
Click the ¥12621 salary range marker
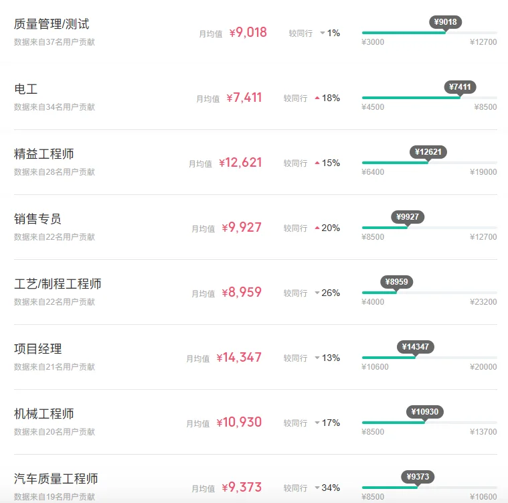click(428, 152)
